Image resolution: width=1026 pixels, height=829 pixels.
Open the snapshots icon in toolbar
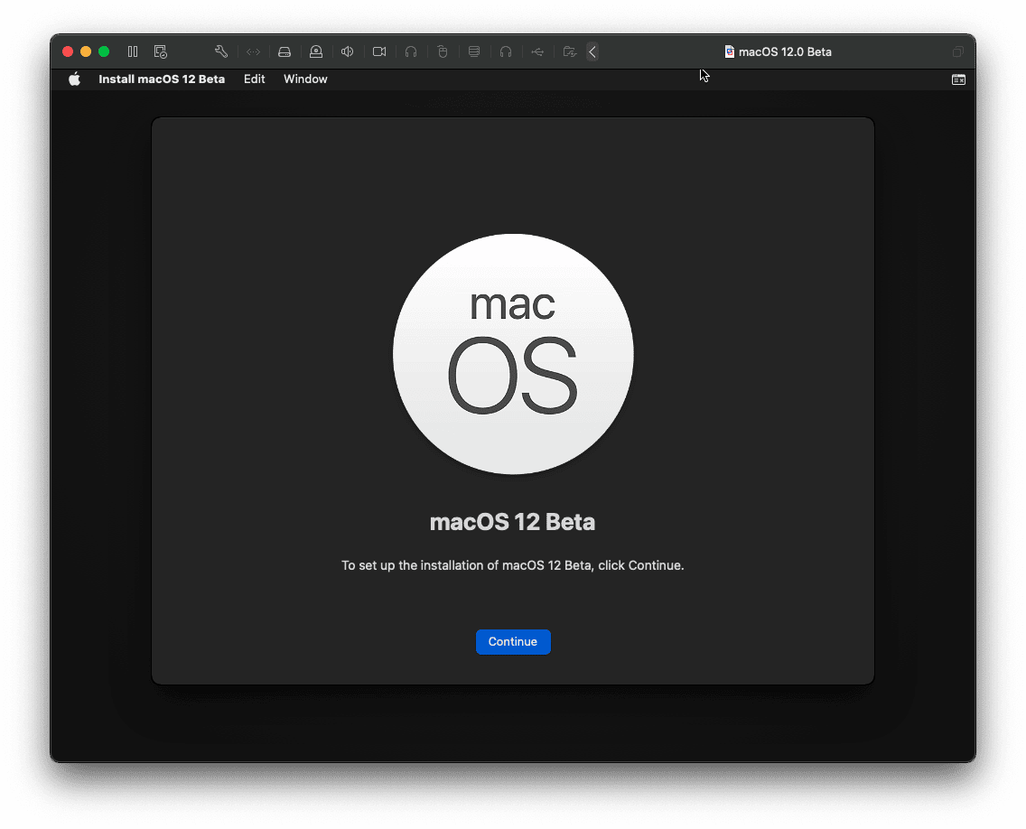(x=161, y=51)
